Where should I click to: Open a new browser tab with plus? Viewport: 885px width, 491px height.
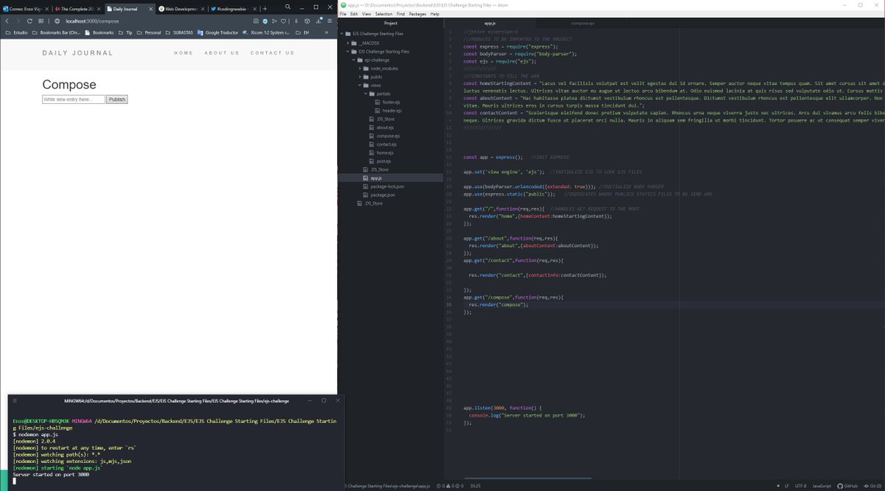(265, 9)
